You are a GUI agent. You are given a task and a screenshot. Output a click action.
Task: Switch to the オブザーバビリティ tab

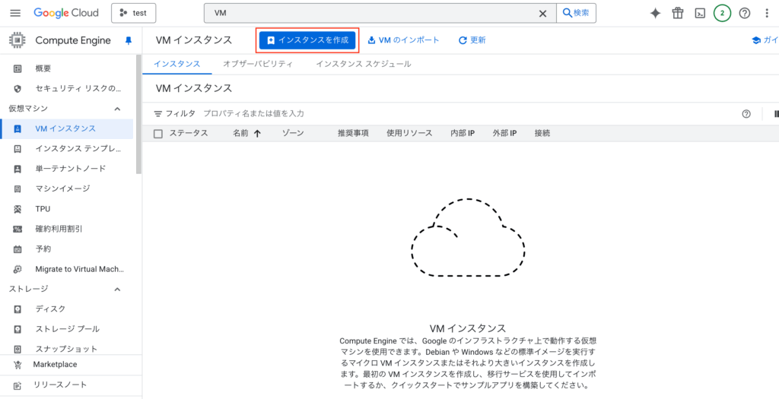click(258, 64)
